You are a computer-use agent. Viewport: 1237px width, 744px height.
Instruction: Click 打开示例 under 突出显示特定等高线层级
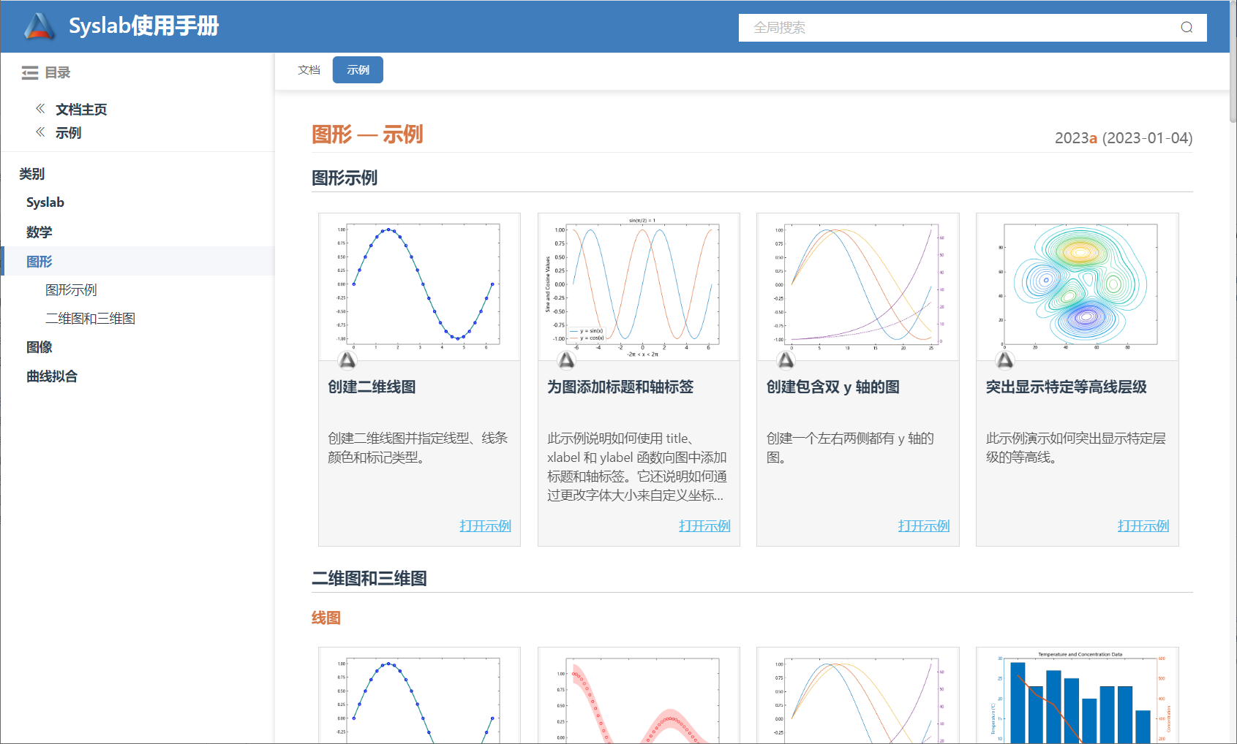(1143, 526)
